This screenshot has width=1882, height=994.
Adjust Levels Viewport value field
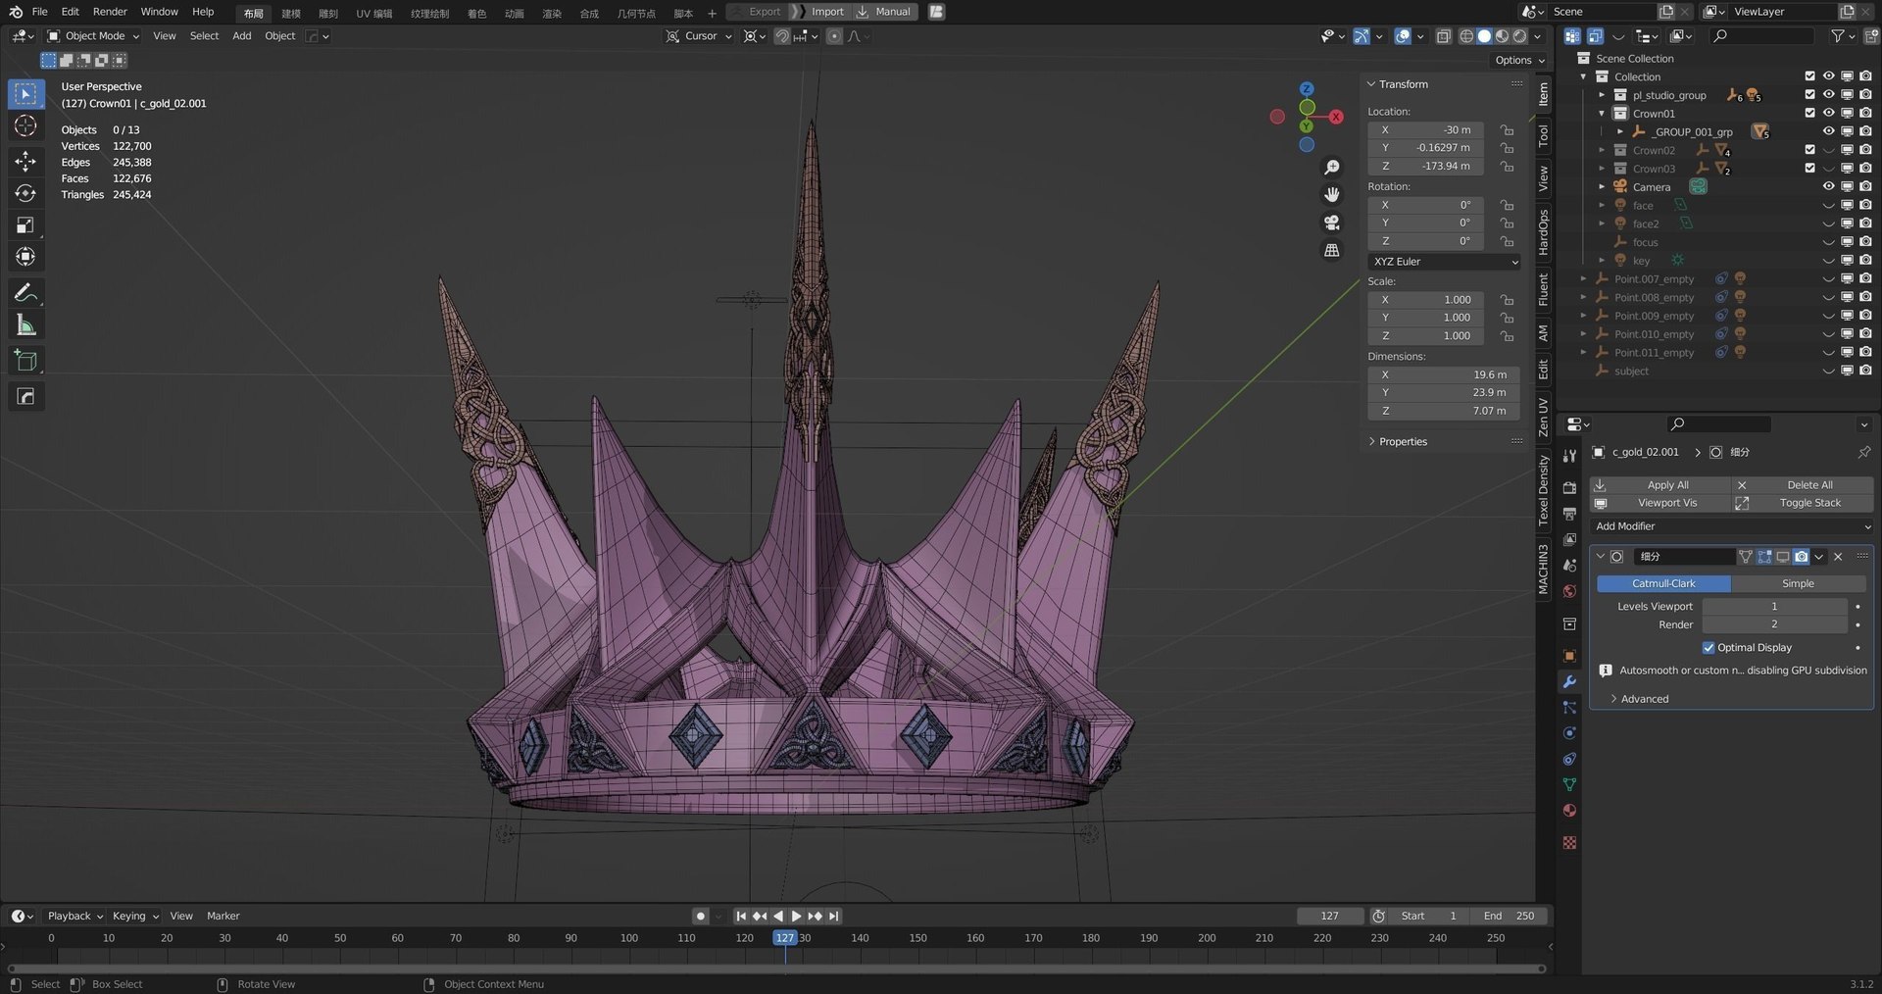1774,607
